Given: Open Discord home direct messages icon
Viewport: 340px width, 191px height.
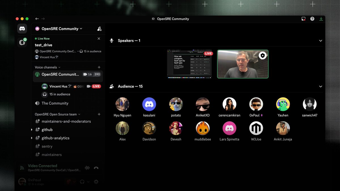Looking at the screenshot, I should coord(22,29).
